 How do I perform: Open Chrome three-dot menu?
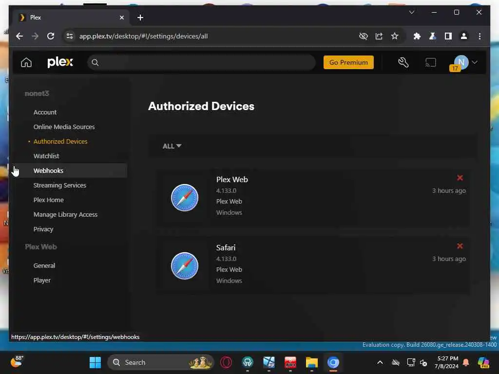(x=480, y=36)
